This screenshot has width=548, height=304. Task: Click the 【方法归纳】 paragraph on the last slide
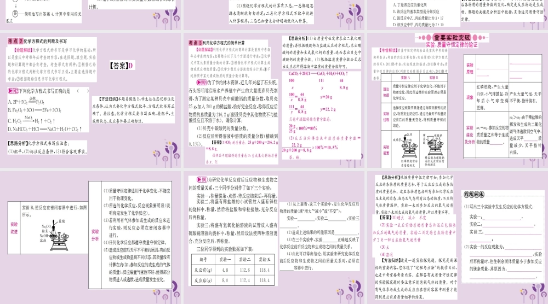[415, 278]
